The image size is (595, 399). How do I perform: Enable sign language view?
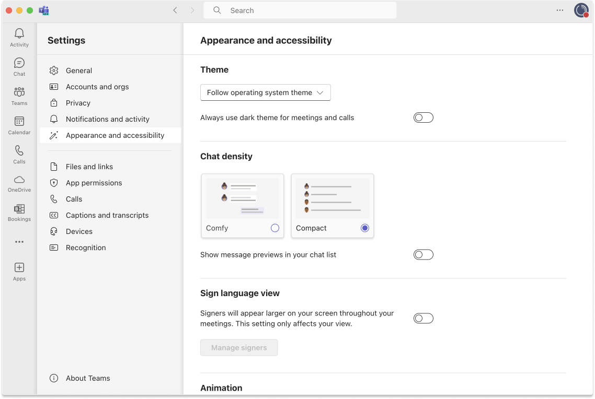[424, 318]
